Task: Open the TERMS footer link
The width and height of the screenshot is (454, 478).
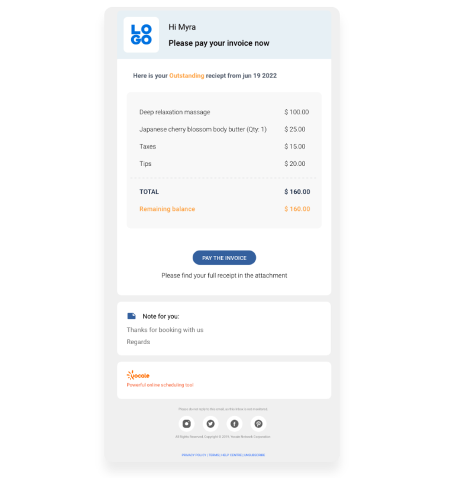Action: pyautogui.click(x=213, y=455)
